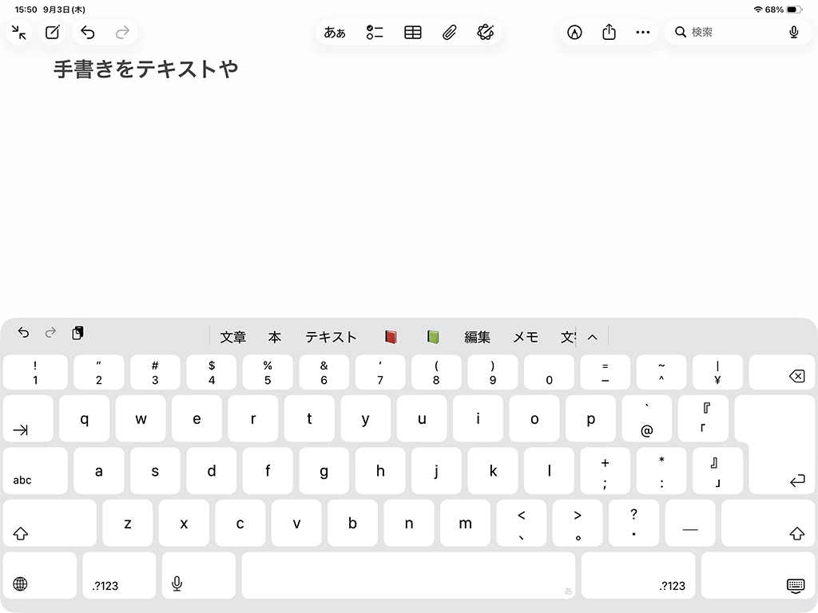Tap the paperclip attachment icon
The height and width of the screenshot is (613, 818).
click(449, 32)
